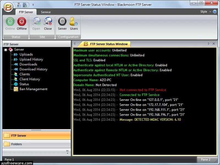Screen dimensions: 220x165
Task: Collapse the Server tree node
Action: click(x=5, y=50)
